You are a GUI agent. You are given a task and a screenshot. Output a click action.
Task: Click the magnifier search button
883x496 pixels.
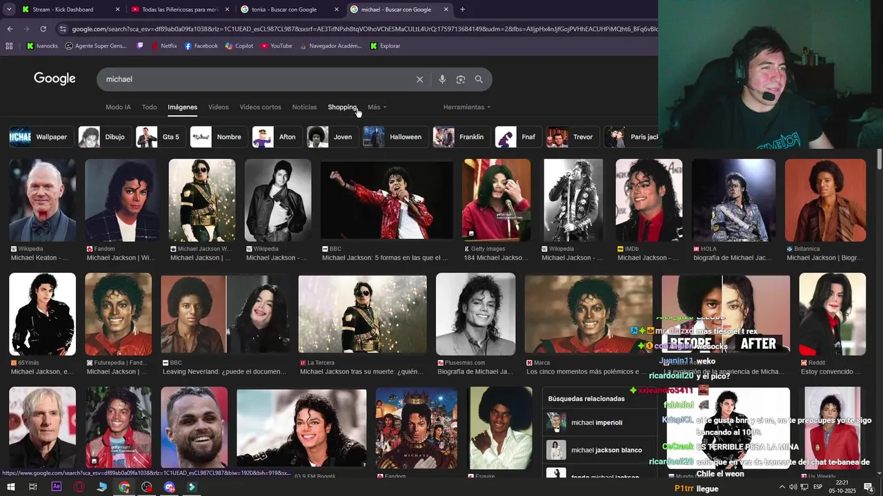click(479, 79)
